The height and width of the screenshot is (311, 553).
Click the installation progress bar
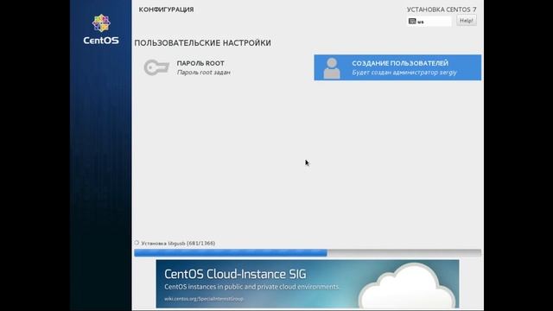pos(308,253)
